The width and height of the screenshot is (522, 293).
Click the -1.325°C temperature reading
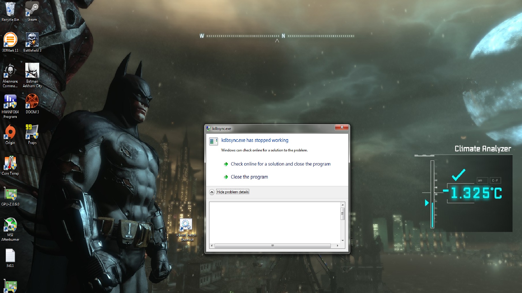click(x=472, y=193)
